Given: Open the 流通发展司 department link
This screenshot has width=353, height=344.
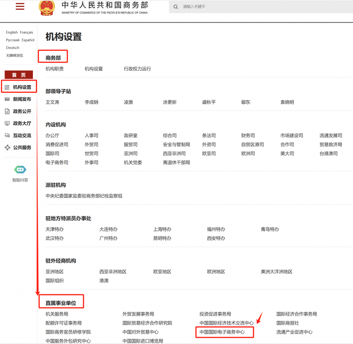Looking at the screenshot, I should [331, 136].
